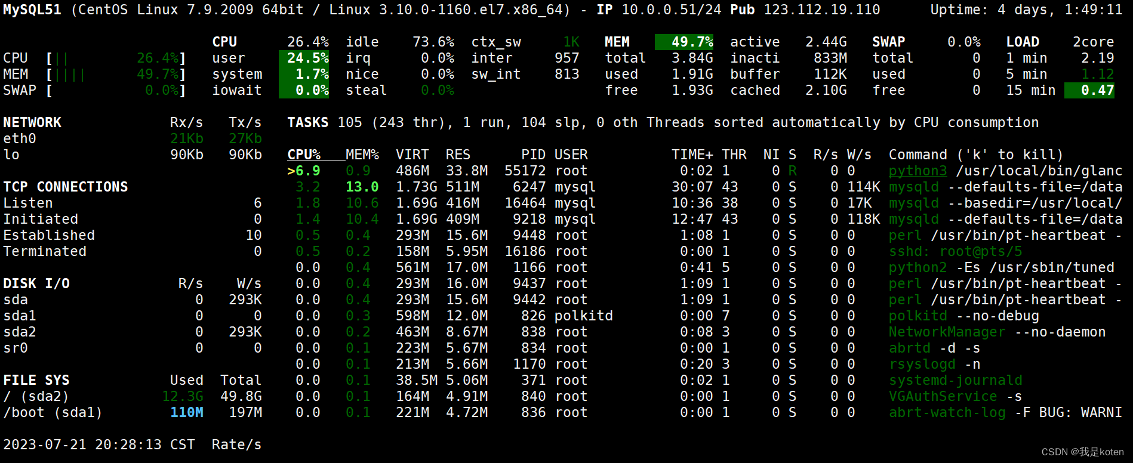Click the public IP 123.112.19.110
Image resolution: width=1133 pixels, height=463 pixels.
(x=822, y=10)
